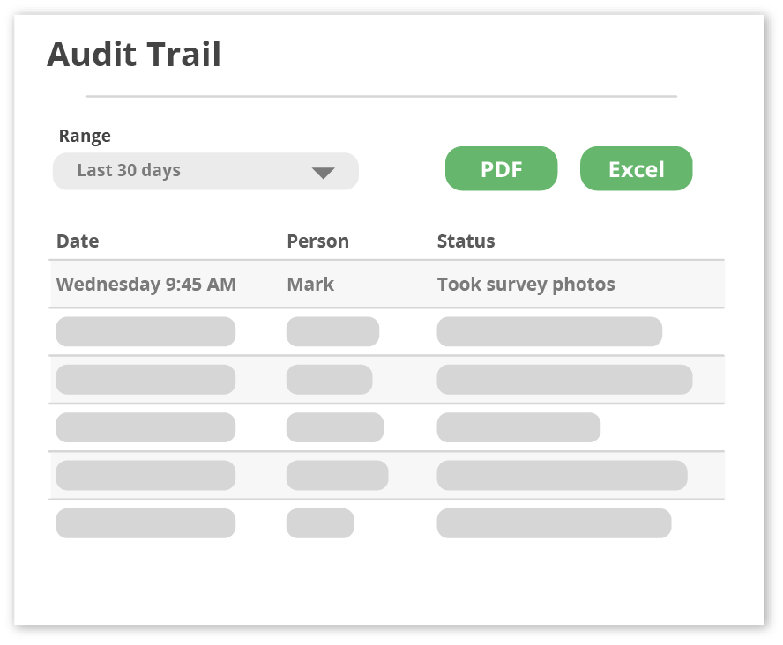This screenshot has width=783, height=645.
Task: Select fifth row person placeholder
Action: pyautogui.click(x=337, y=476)
